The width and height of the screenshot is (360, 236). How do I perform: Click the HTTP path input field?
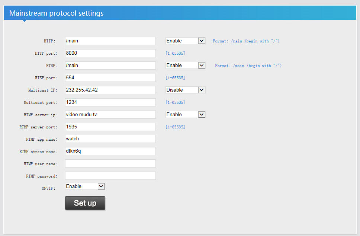110,41
